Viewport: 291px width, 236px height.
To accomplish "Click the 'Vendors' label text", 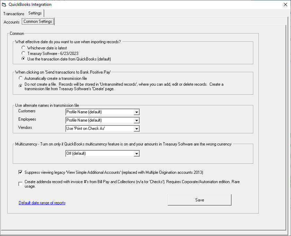I will tap(25, 128).
